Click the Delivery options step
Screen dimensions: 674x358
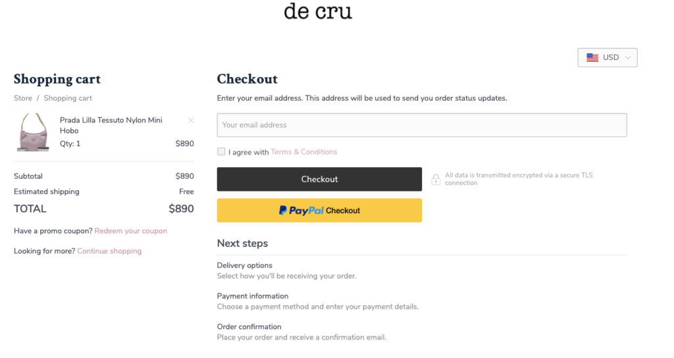245,266
